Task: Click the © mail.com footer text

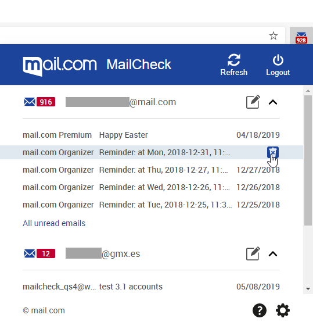Action: click(44, 310)
